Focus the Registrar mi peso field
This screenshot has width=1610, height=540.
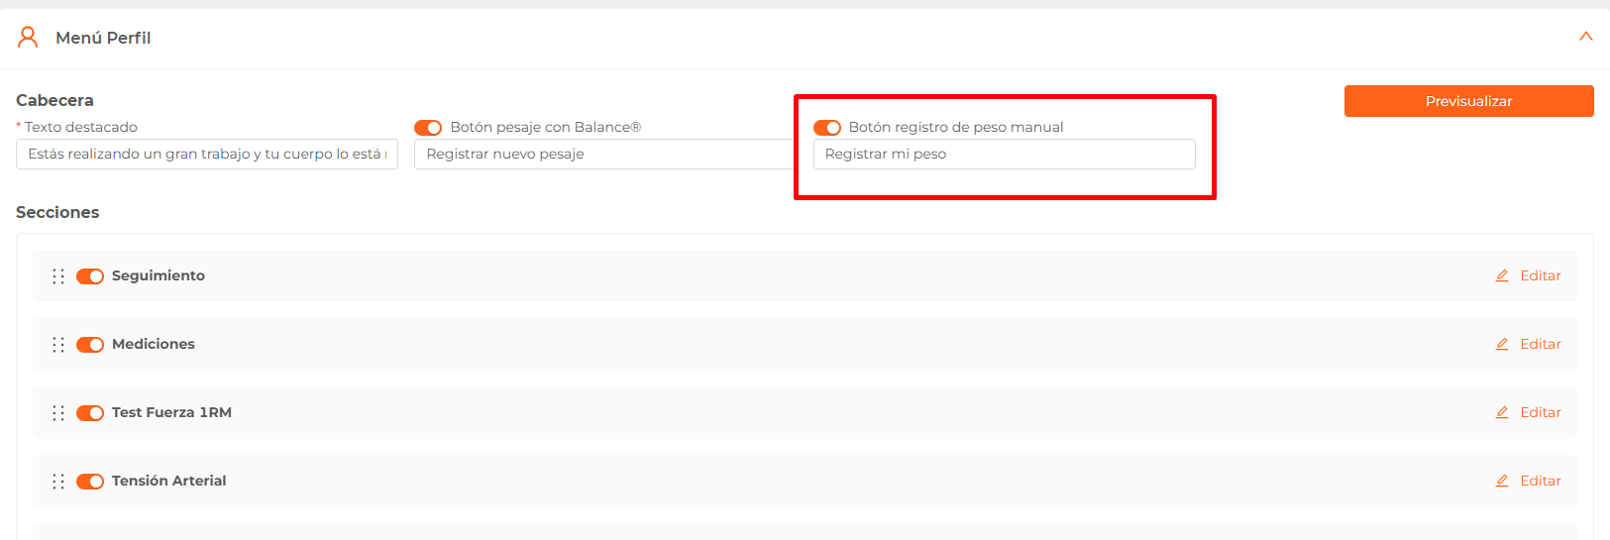(x=1004, y=154)
